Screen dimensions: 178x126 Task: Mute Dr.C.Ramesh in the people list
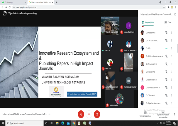tap(166, 95)
